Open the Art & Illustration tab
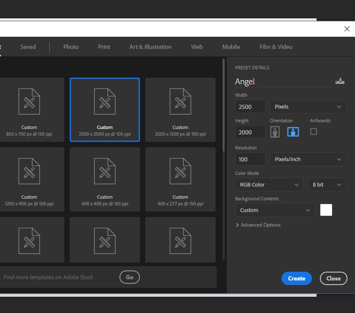The image size is (355, 313). (x=150, y=47)
